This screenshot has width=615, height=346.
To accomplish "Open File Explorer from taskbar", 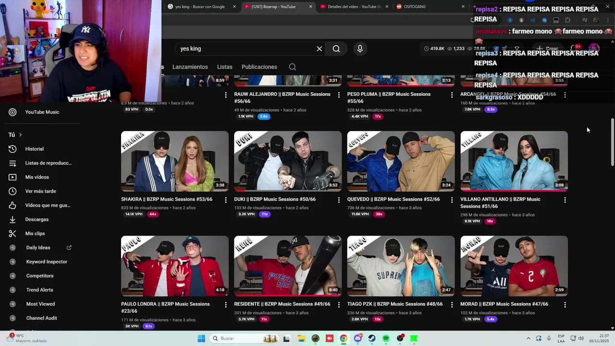I will [x=301, y=338].
